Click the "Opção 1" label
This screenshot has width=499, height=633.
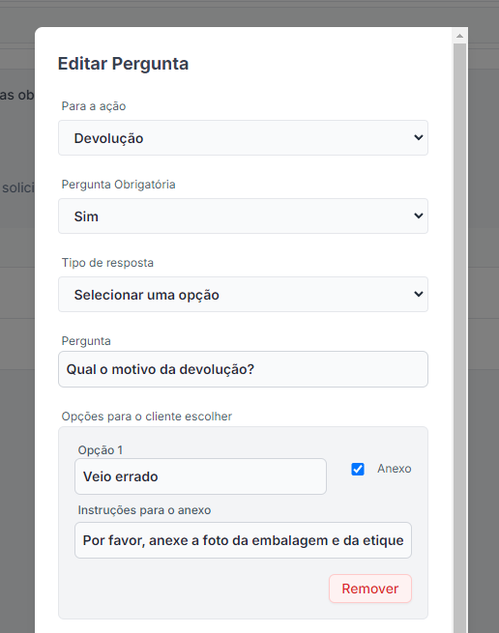[x=101, y=450]
